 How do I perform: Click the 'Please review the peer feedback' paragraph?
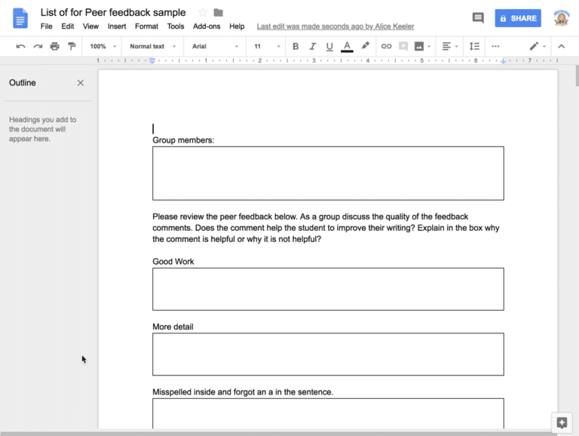[326, 228]
